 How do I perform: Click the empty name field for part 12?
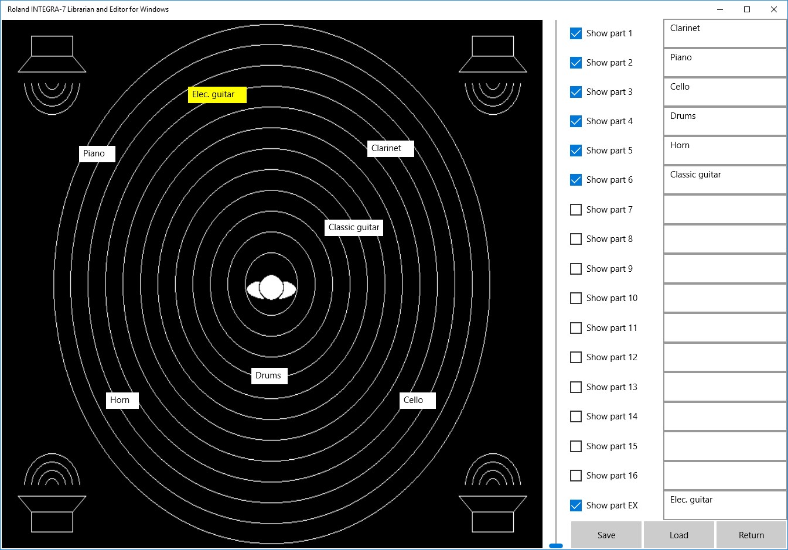coord(725,357)
